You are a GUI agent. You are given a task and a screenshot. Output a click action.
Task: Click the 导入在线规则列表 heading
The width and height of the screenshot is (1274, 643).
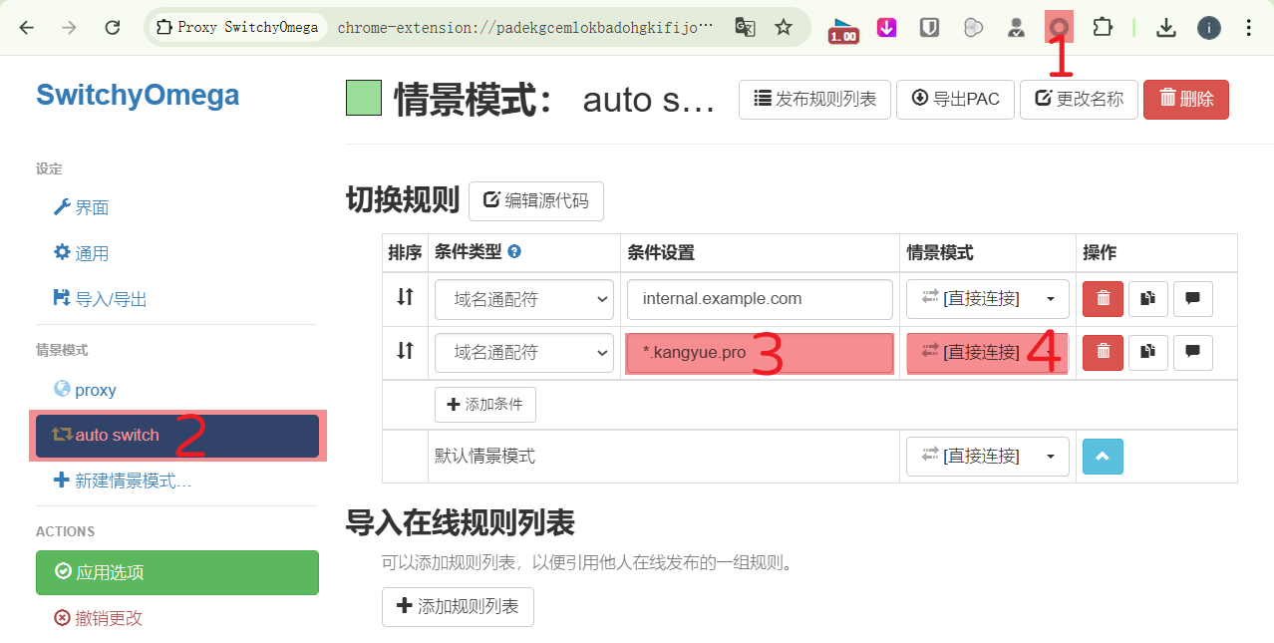click(x=461, y=522)
